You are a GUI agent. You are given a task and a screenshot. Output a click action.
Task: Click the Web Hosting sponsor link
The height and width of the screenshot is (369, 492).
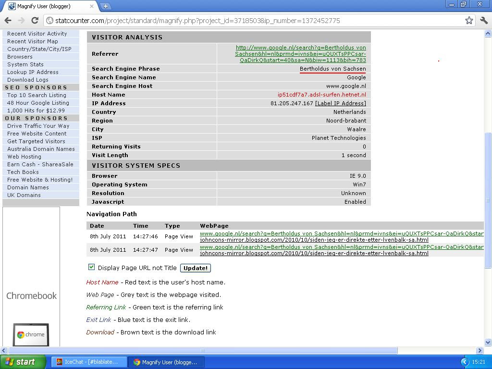[x=24, y=157]
